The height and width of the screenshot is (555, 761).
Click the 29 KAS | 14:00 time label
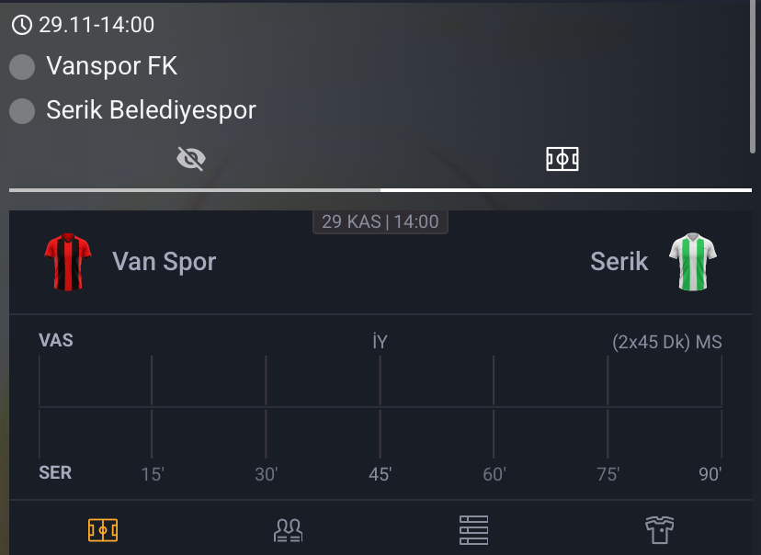click(x=380, y=221)
